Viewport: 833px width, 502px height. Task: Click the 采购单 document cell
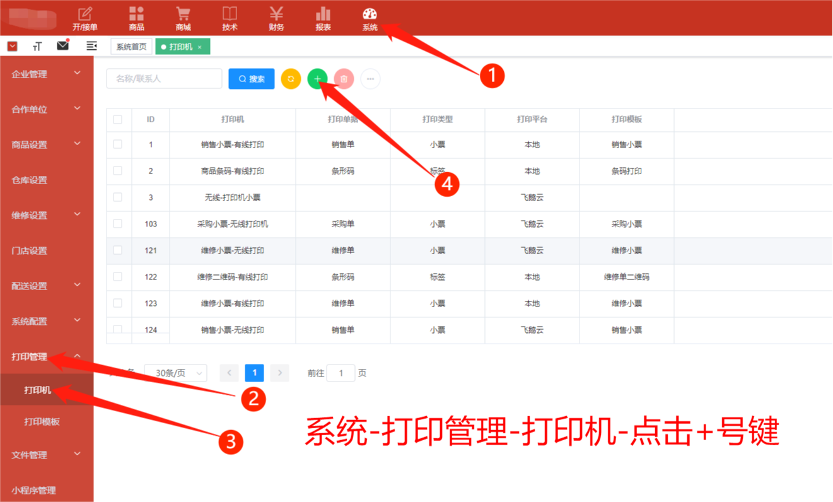coord(343,224)
